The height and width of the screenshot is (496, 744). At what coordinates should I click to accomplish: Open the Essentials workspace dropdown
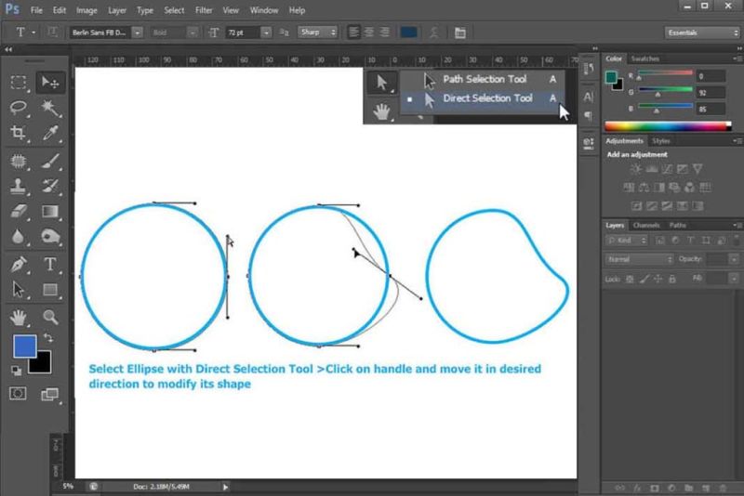tap(703, 33)
